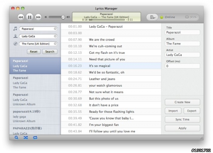Click the artist search field
Screen dimensions: 213x153
tap(38, 36)
